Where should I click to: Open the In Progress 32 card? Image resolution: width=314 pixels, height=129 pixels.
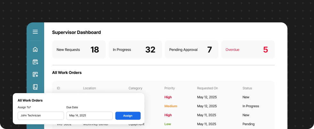click(135, 50)
